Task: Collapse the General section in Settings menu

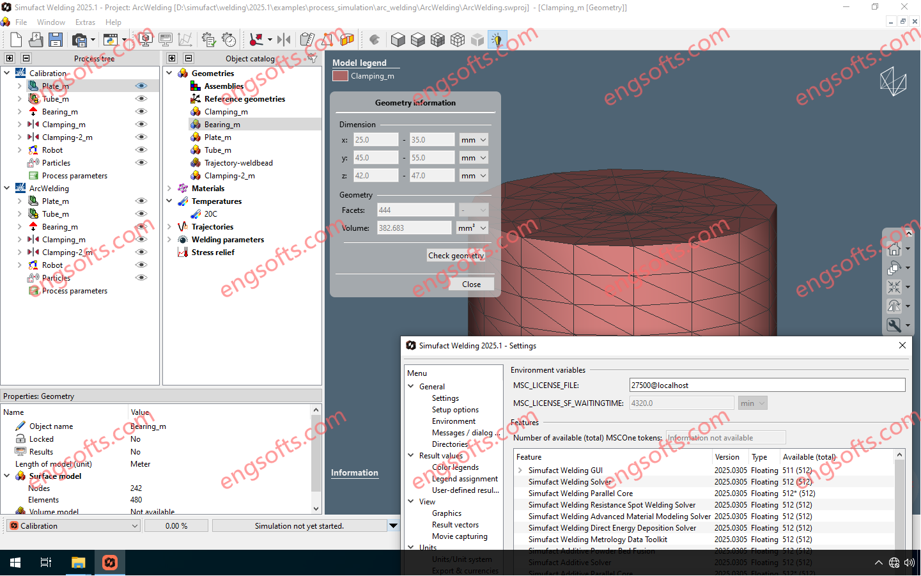Action: click(x=411, y=386)
